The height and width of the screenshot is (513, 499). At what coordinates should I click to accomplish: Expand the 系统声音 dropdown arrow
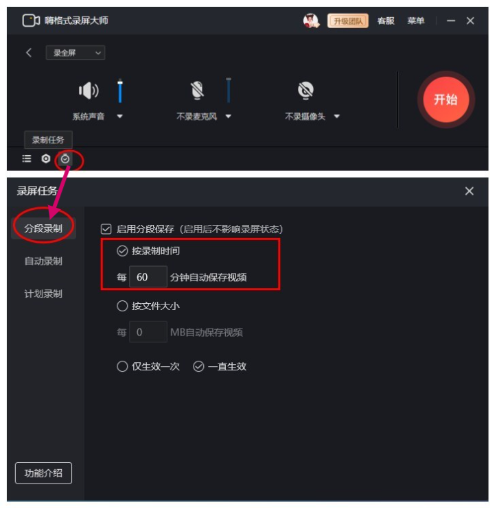pyautogui.click(x=120, y=116)
